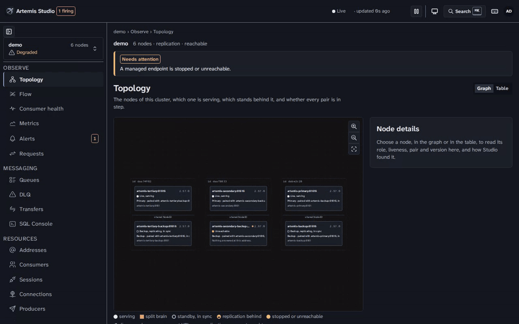
Task: Switch to Table view
Action: (x=502, y=88)
